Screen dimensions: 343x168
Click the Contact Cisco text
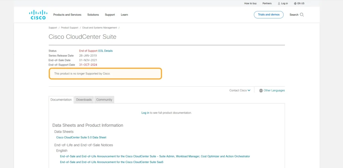[238, 91]
